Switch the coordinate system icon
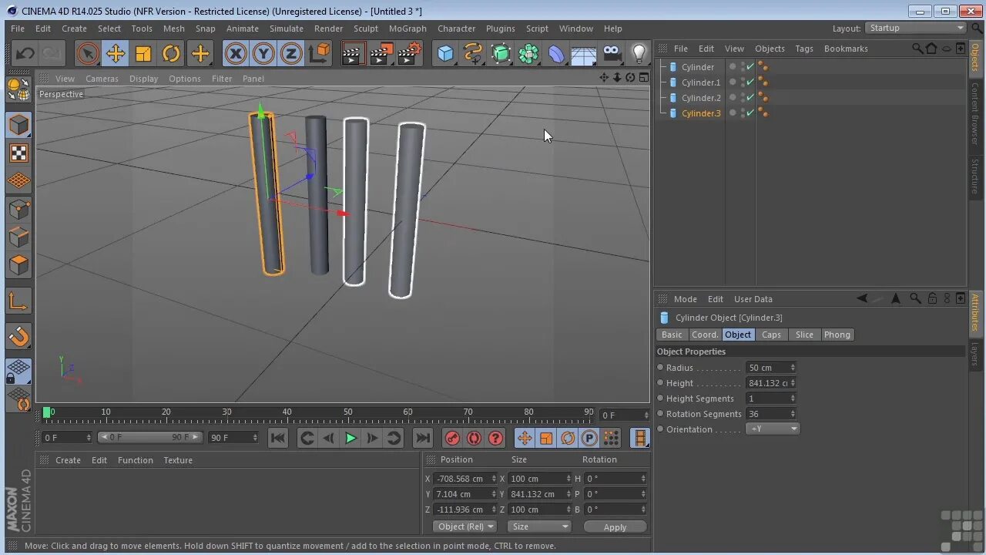 pyautogui.click(x=320, y=53)
